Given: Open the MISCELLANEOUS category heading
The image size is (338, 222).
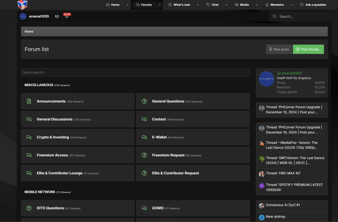Looking at the screenshot, I should click(x=39, y=85).
